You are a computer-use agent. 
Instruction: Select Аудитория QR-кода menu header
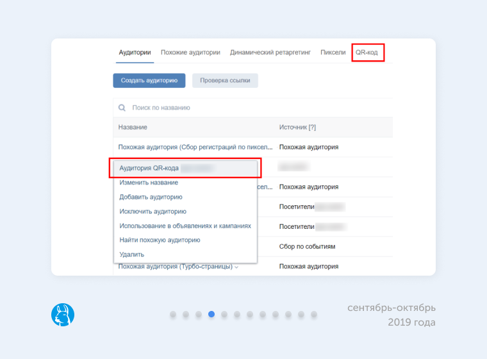pos(185,168)
